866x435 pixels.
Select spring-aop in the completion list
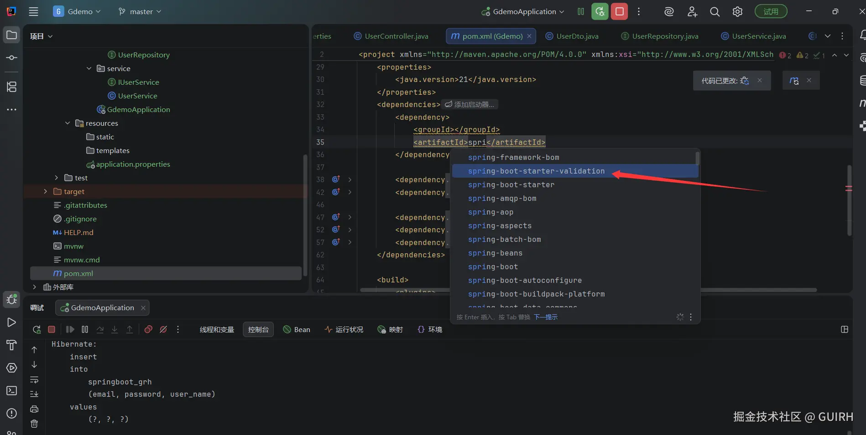(x=575, y=212)
